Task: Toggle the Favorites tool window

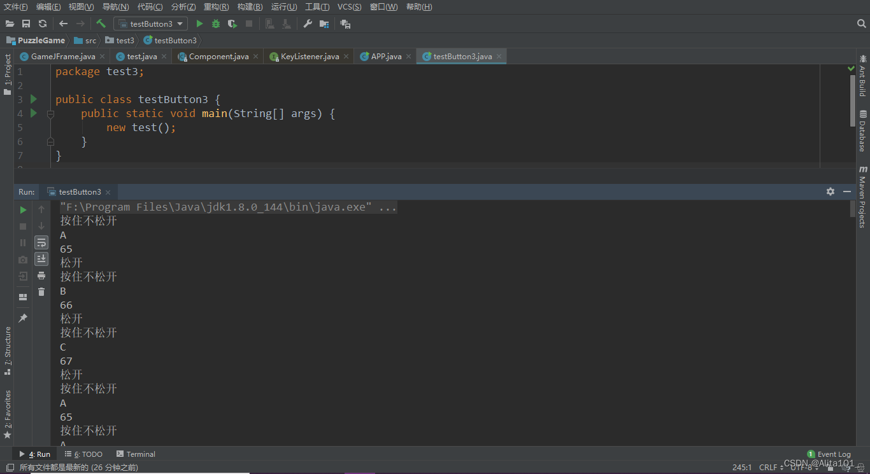Action: tap(7, 414)
